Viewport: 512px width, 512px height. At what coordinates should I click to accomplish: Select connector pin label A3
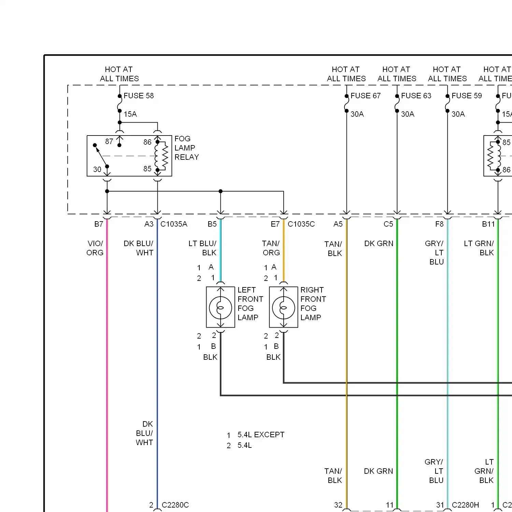point(149,224)
